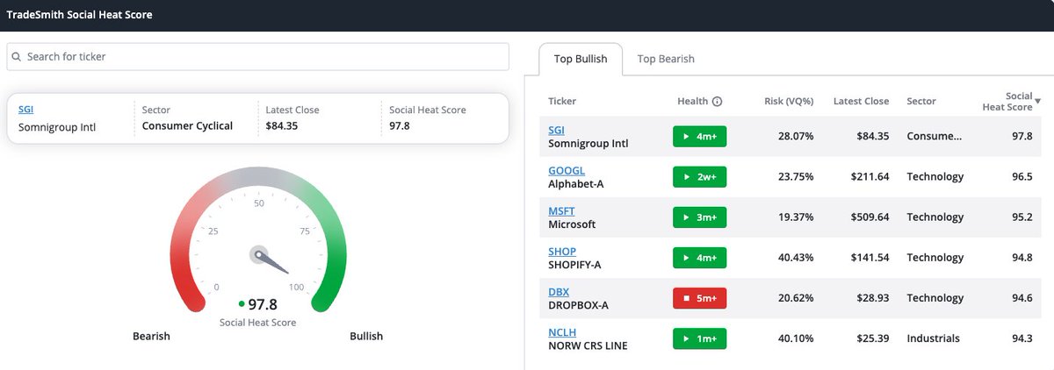The height and width of the screenshot is (370, 1054).
Task: Sort table by Risk (VQ%) column
Action: click(789, 102)
